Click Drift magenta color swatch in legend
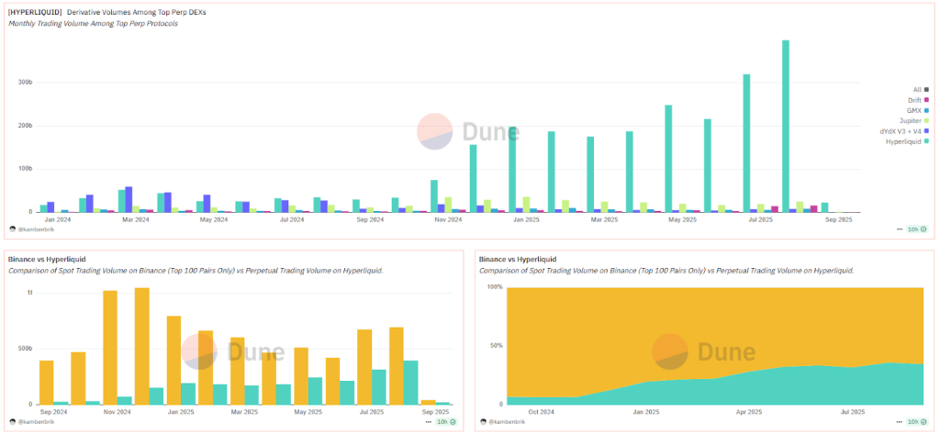 [x=927, y=99]
